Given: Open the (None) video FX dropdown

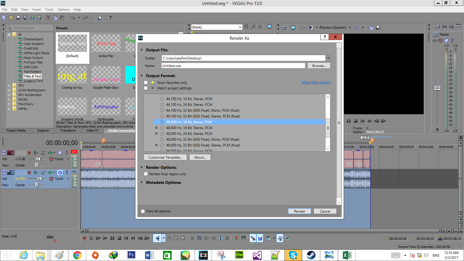Looking at the screenshot, I should 240,27.
